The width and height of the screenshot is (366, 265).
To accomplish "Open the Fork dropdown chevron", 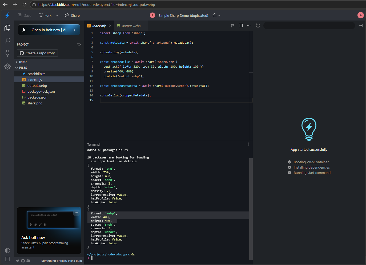I will [57, 15].
